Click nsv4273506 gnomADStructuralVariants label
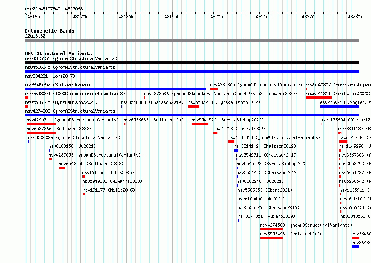Screen dimensions: 371x263 (190, 94)
